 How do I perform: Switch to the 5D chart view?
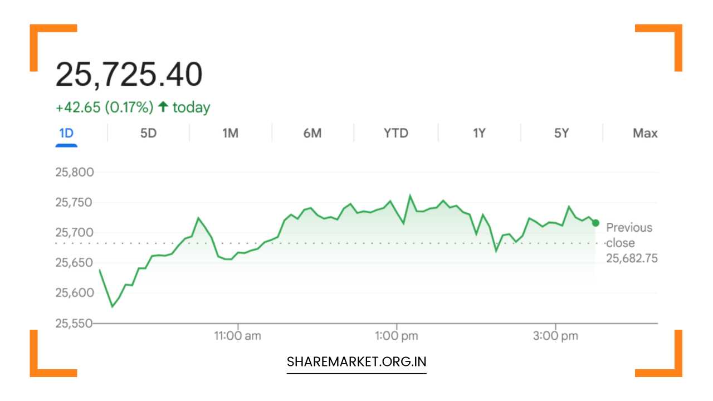tap(148, 133)
